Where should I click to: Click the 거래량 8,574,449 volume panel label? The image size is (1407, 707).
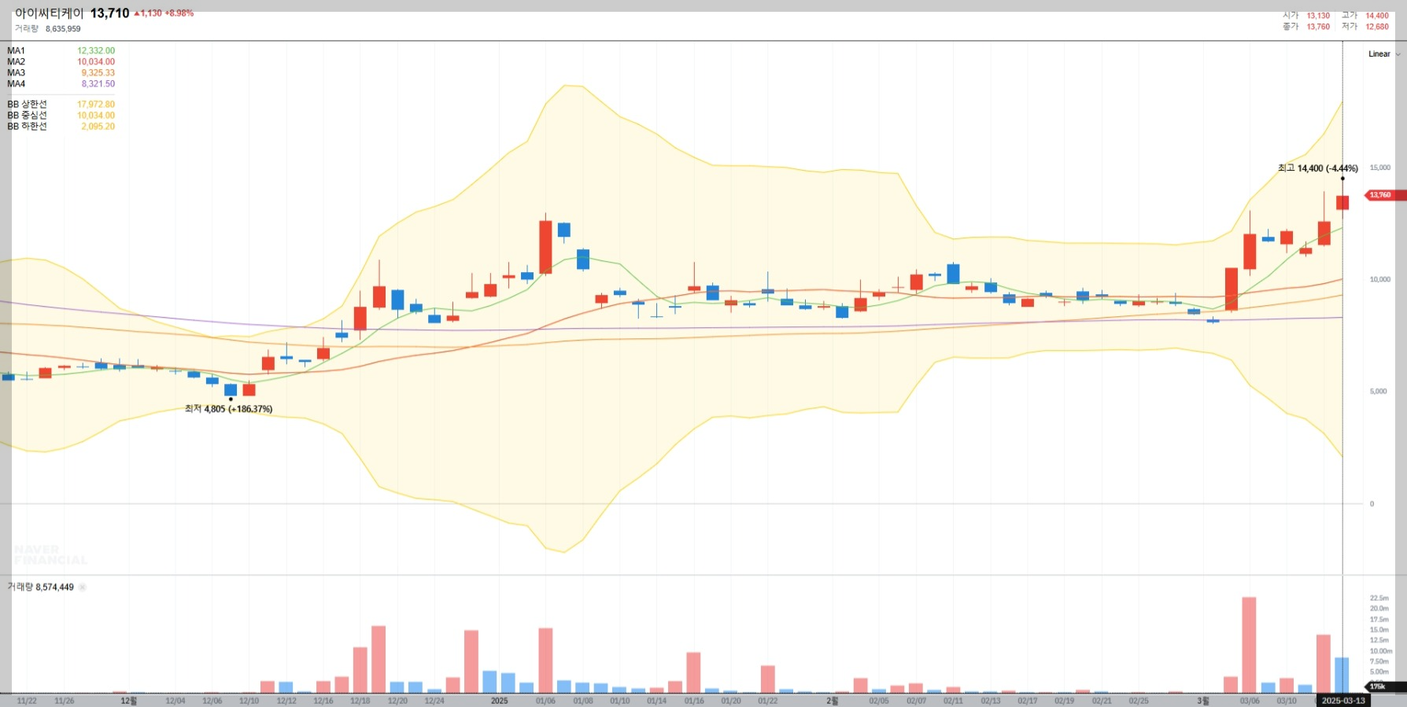[x=40, y=587]
